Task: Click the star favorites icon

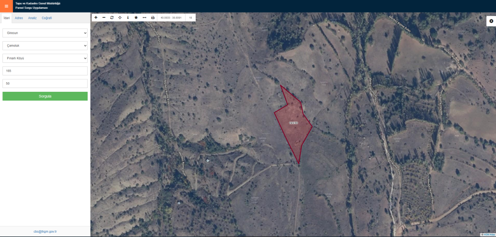Action: tap(136, 17)
